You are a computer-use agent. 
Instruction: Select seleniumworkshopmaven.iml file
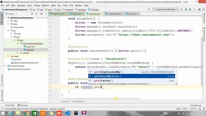point(26,63)
